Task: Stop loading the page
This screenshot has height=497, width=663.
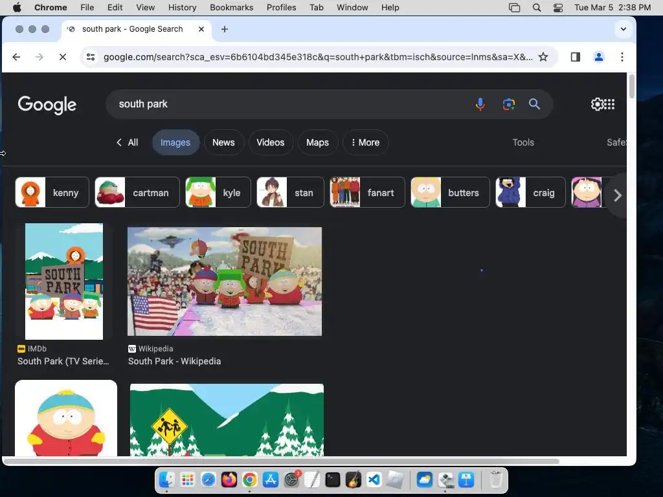Action: pyautogui.click(x=63, y=57)
